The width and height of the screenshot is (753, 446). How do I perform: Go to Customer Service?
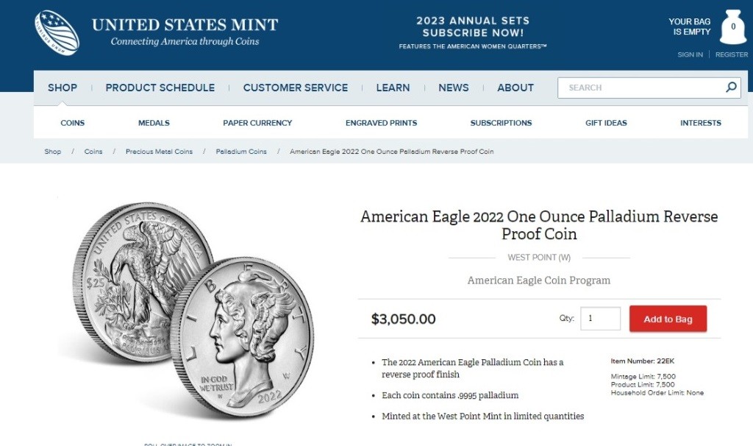[x=296, y=88]
